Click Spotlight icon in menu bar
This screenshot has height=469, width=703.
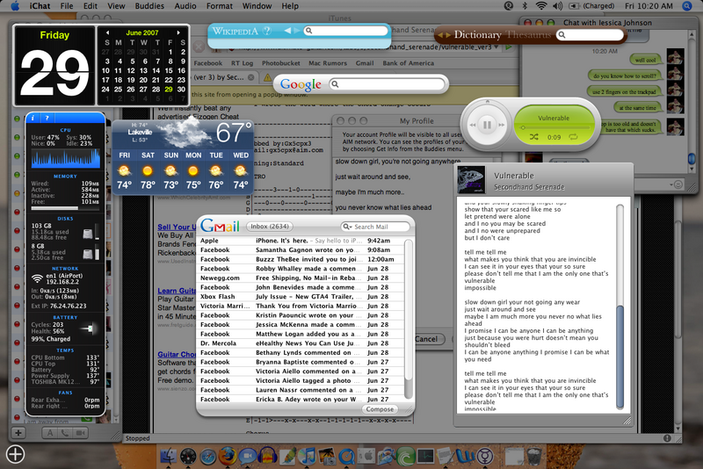pyautogui.click(x=687, y=6)
